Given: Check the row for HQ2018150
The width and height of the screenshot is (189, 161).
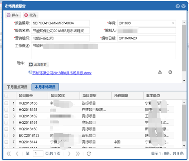Looking at the screenshot, I should [x=6, y=129].
